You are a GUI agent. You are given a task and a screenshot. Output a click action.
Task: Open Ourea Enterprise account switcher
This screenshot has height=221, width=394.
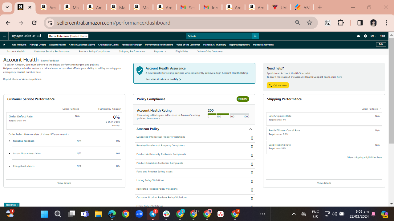coord(68,36)
